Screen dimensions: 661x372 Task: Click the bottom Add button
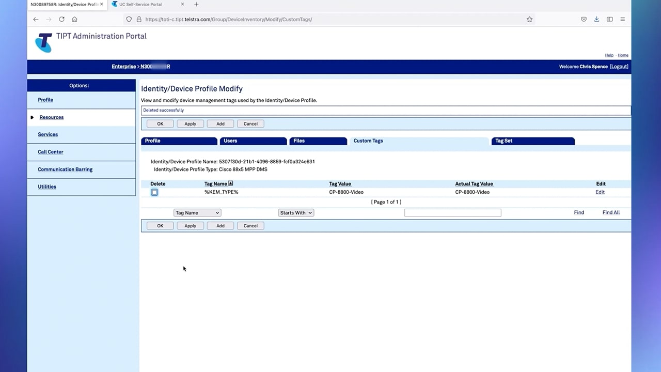[221, 226]
